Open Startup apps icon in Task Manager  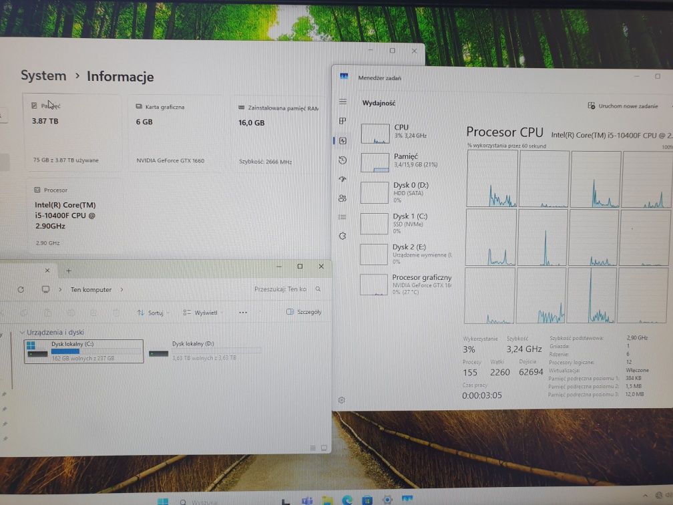point(343,179)
